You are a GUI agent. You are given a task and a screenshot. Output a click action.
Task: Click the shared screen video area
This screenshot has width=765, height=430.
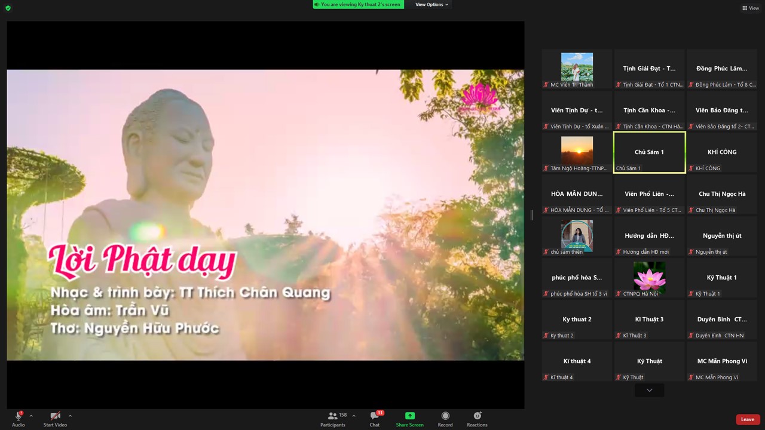click(x=265, y=215)
